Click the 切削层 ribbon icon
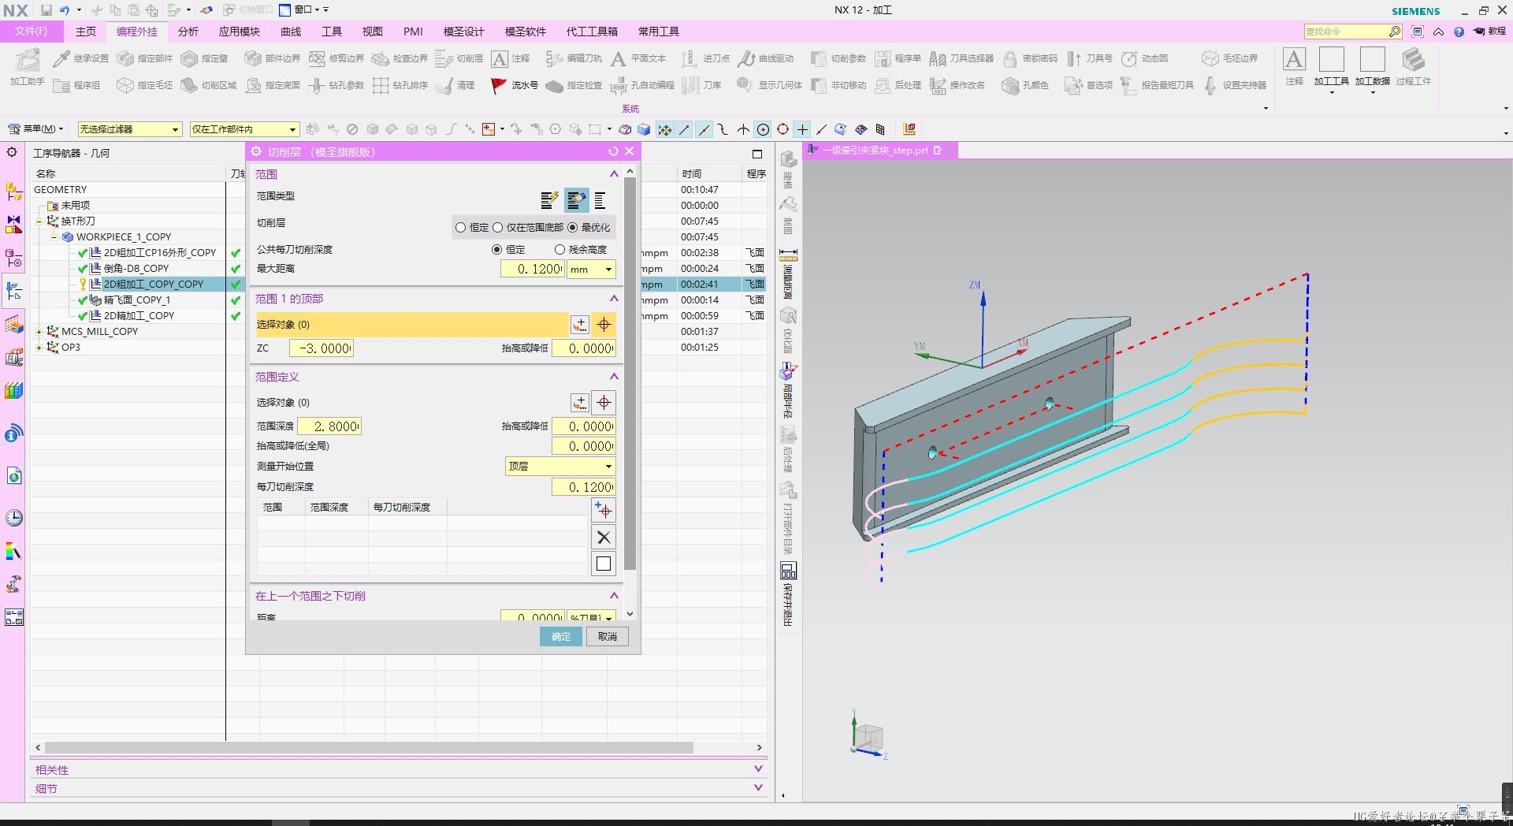This screenshot has height=826, width=1513. coord(444,58)
